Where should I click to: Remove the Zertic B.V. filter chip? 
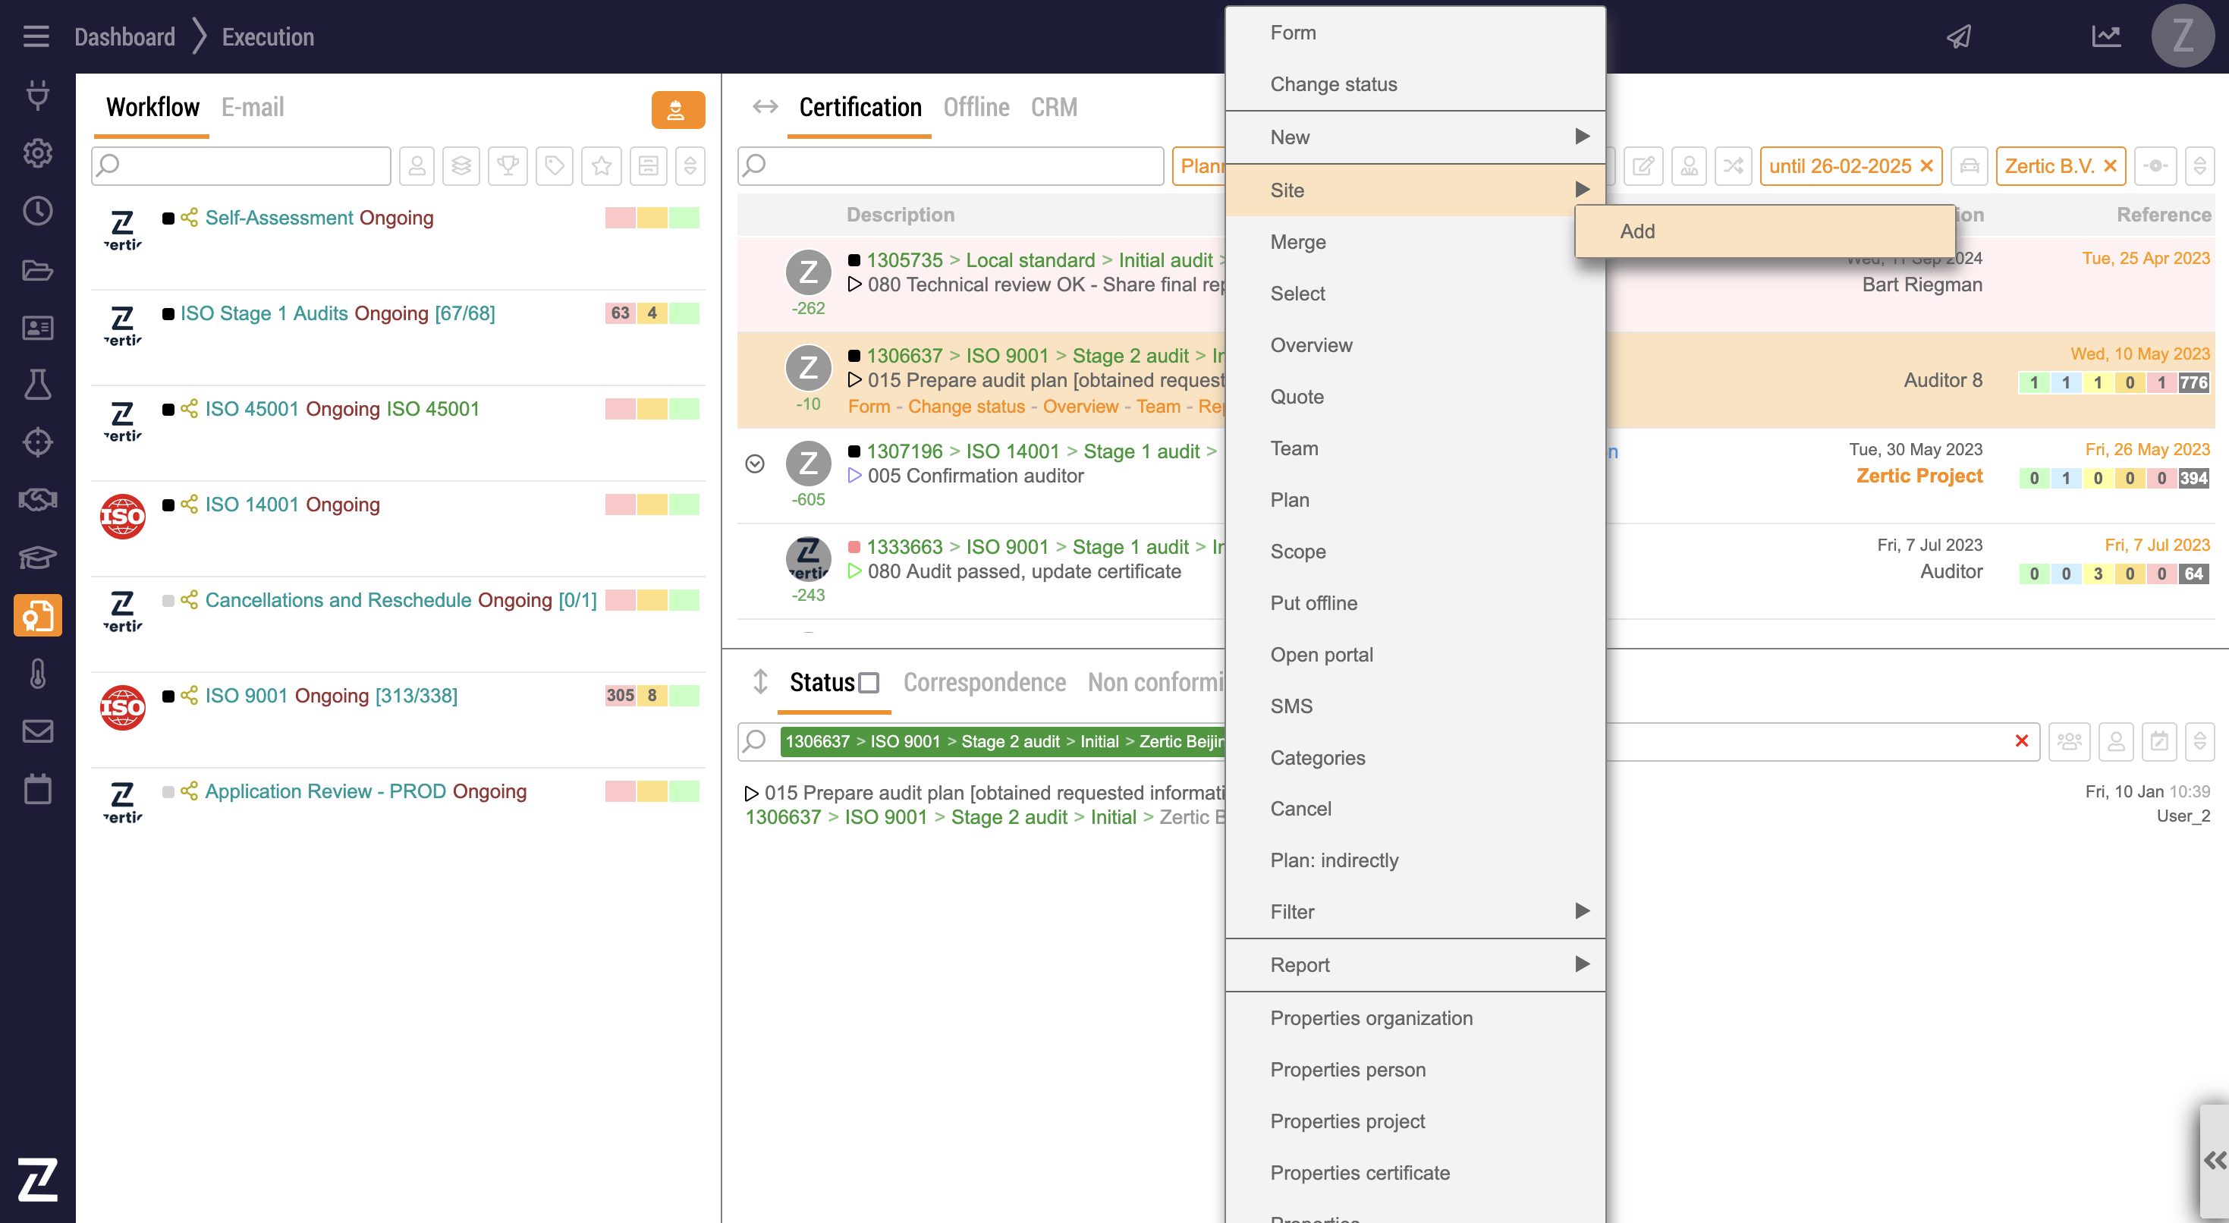[2110, 166]
